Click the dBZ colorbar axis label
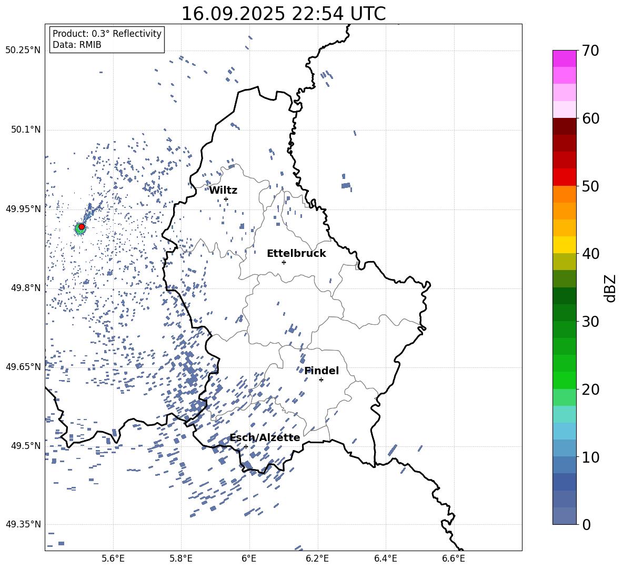 (x=611, y=288)
